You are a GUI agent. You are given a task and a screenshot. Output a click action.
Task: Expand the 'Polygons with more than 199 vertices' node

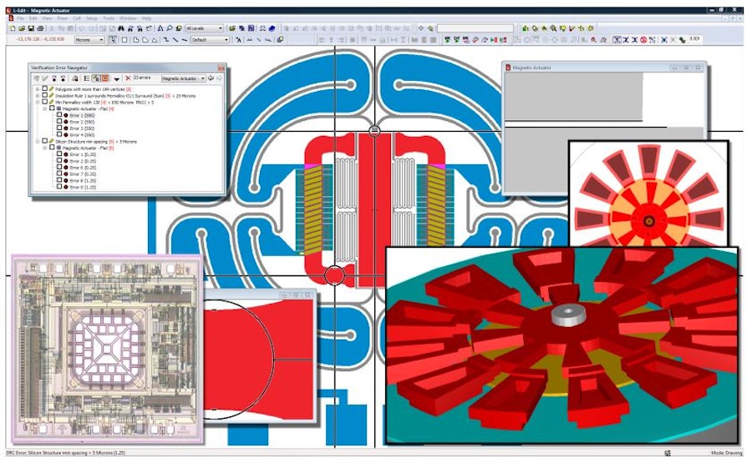pos(38,89)
